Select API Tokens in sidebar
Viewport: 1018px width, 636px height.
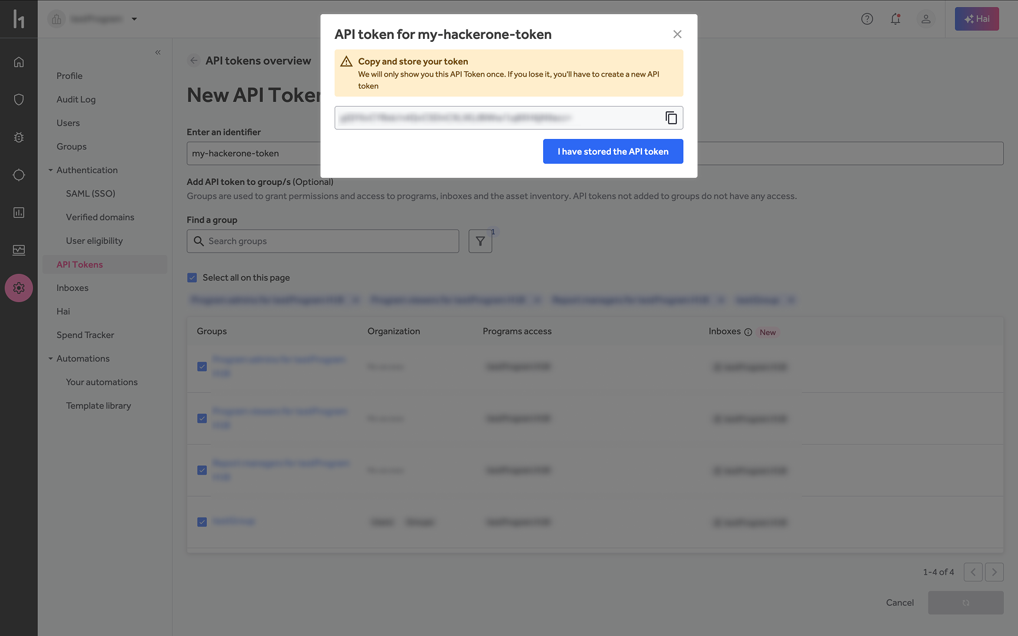(105, 264)
